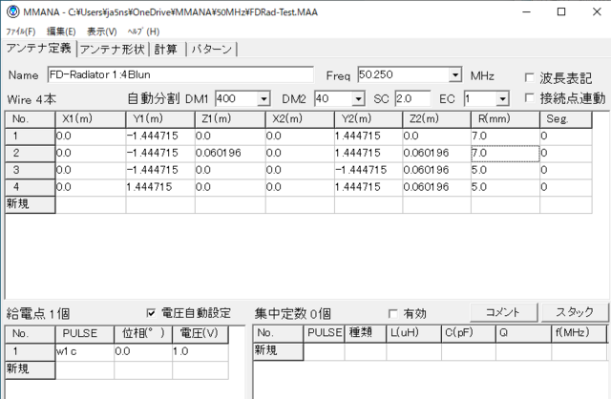Click the Freq value field 50.250
This screenshot has width=611, height=399.
(403, 74)
